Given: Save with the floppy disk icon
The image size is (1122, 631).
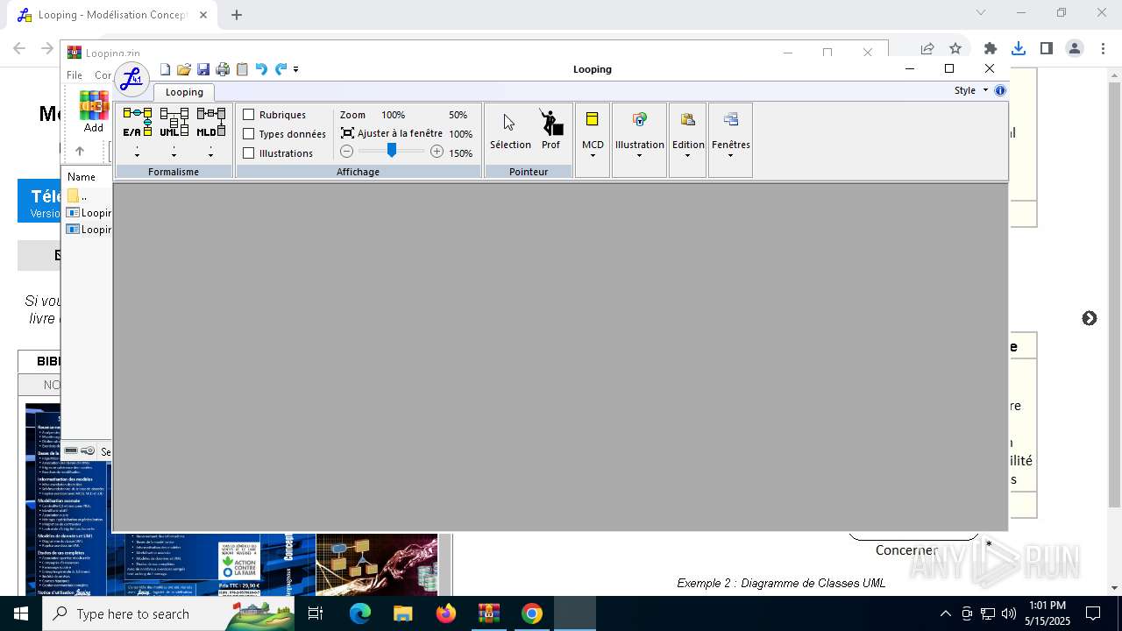Looking at the screenshot, I should (x=203, y=69).
